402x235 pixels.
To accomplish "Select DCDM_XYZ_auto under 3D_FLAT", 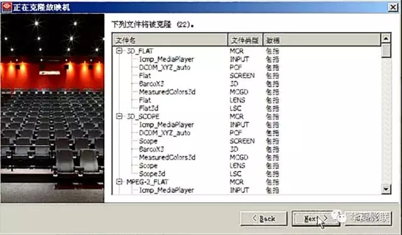I will click(165, 67).
